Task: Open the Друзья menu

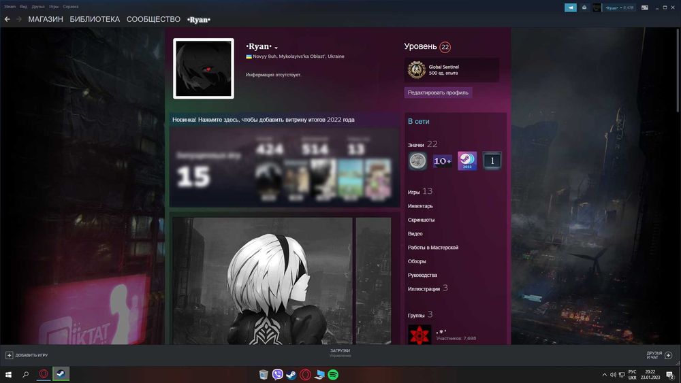Action: pos(37,7)
